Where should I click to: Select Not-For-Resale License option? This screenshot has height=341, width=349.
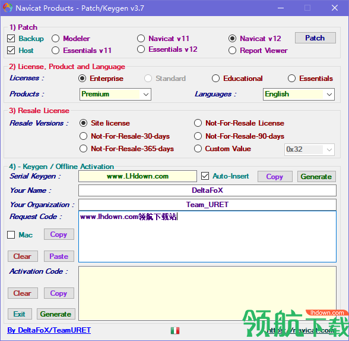coord(198,123)
